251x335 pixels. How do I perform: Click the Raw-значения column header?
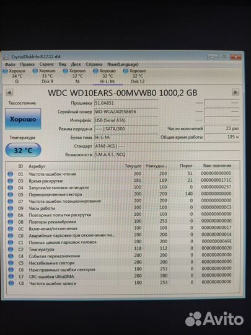pyautogui.click(x=217, y=166)
